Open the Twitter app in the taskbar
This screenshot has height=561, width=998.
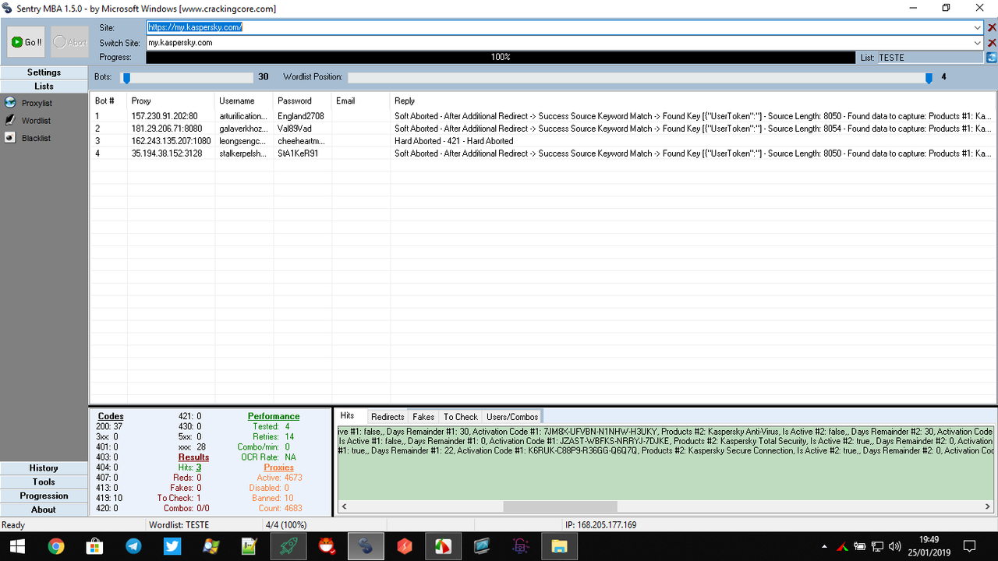pyautogui.click(x=172, y=546)
